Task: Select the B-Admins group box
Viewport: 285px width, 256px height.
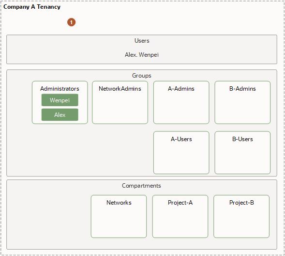Action: coord(242,102)
